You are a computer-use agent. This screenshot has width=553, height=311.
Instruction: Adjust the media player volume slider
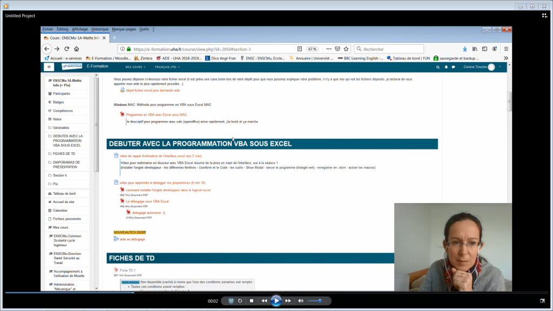pyautogui.click(x=319, y=301)
